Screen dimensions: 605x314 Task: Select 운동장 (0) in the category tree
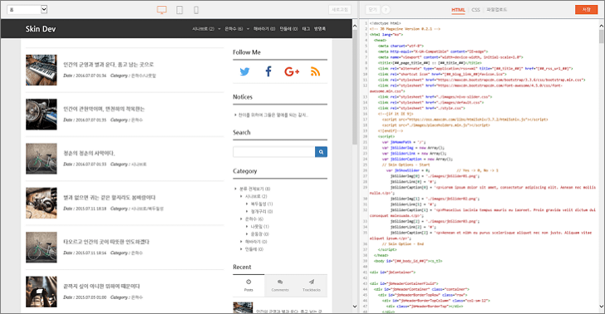(259, 234)
